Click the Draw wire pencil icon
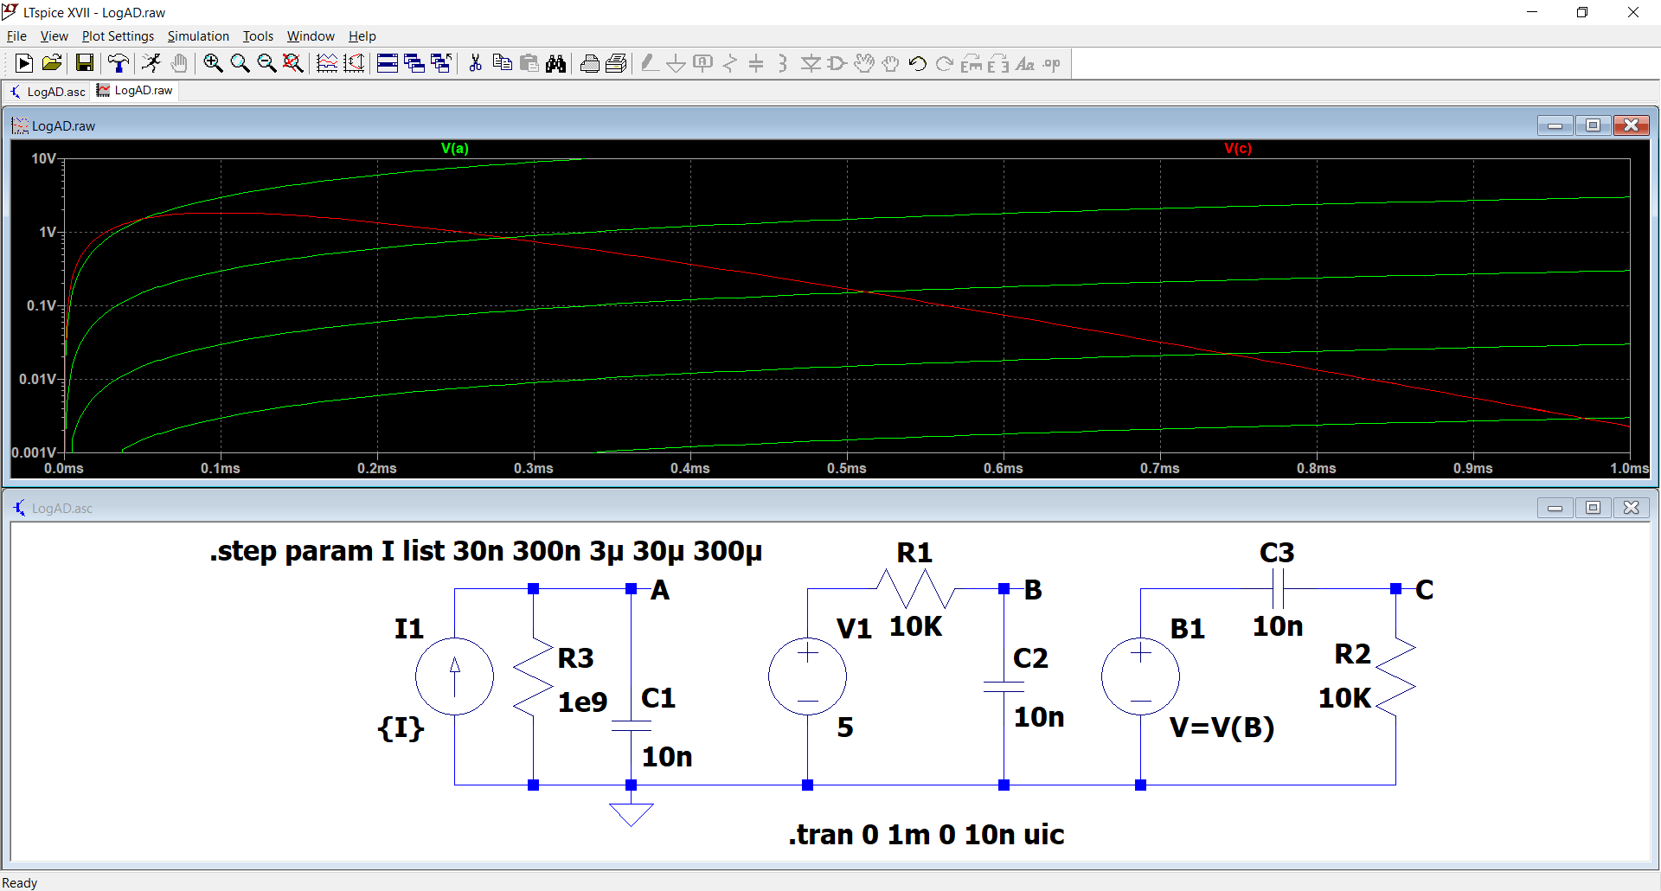The image size is (1661, 891). point(650,63)
